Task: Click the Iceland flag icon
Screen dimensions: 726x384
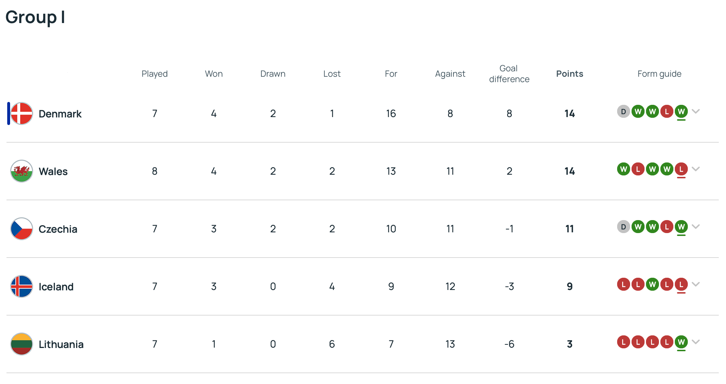Action: (22, 286)
